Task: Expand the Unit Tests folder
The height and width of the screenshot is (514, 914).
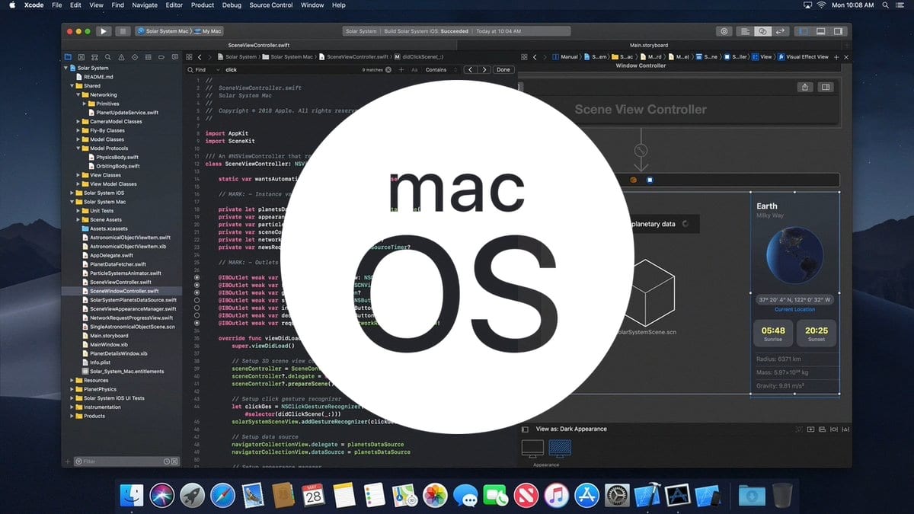Action: click(78, 211)
